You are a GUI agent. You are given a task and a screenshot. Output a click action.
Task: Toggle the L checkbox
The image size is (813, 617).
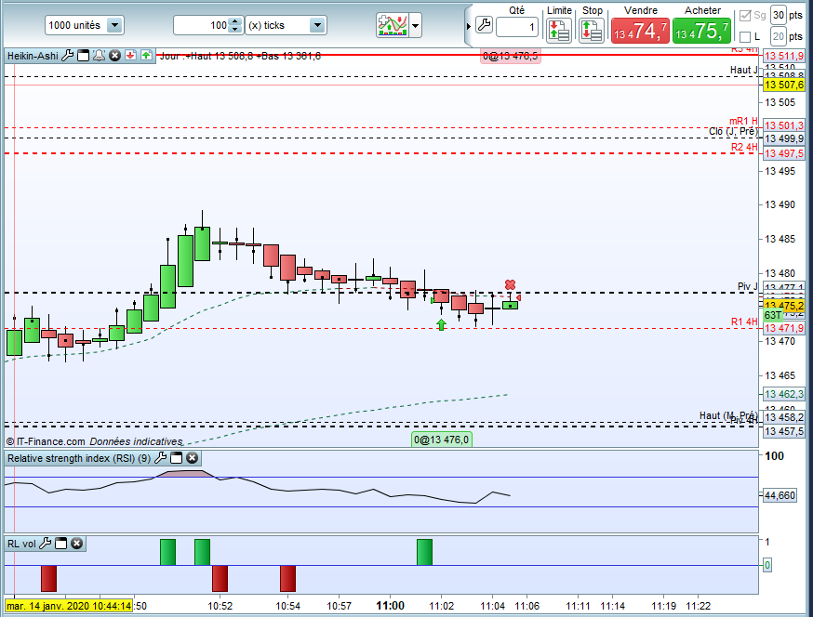tap(745, 37)
